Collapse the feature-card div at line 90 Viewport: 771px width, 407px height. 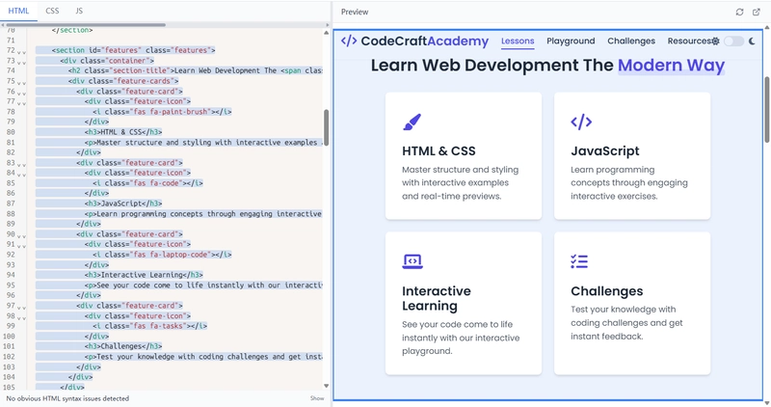[x=22, y=235]
